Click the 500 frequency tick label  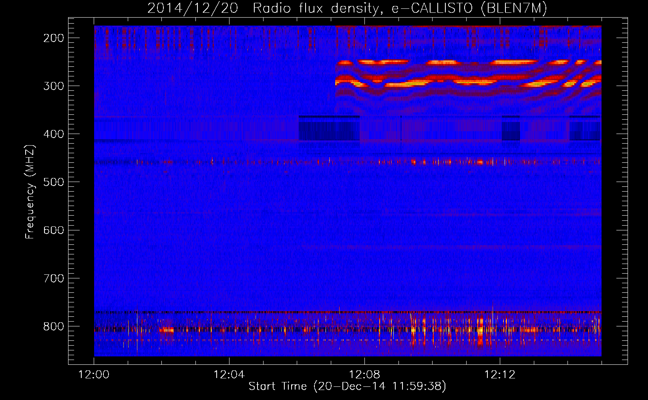pyautogui.click(x=53, y=182)
